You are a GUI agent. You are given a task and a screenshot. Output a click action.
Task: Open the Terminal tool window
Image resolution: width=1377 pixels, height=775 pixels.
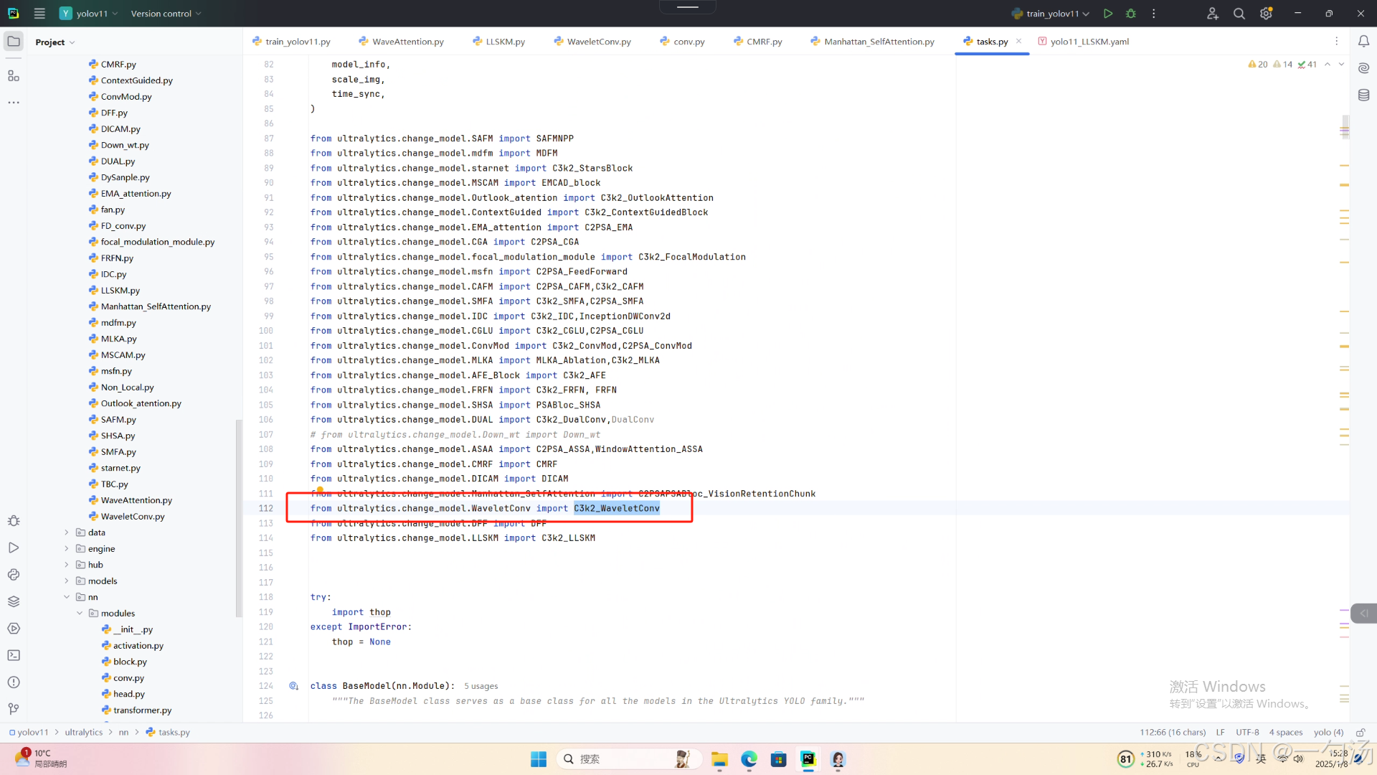click(14, 655)
